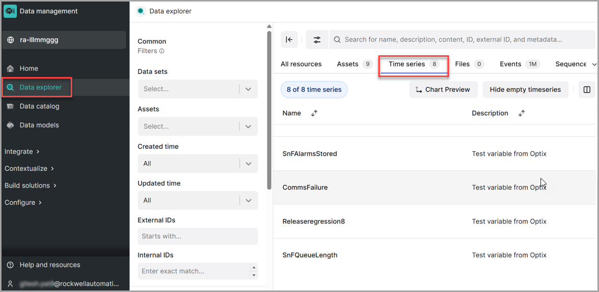
Task: Click the External IDs Starts with field
Action: [x=197, y=236]
